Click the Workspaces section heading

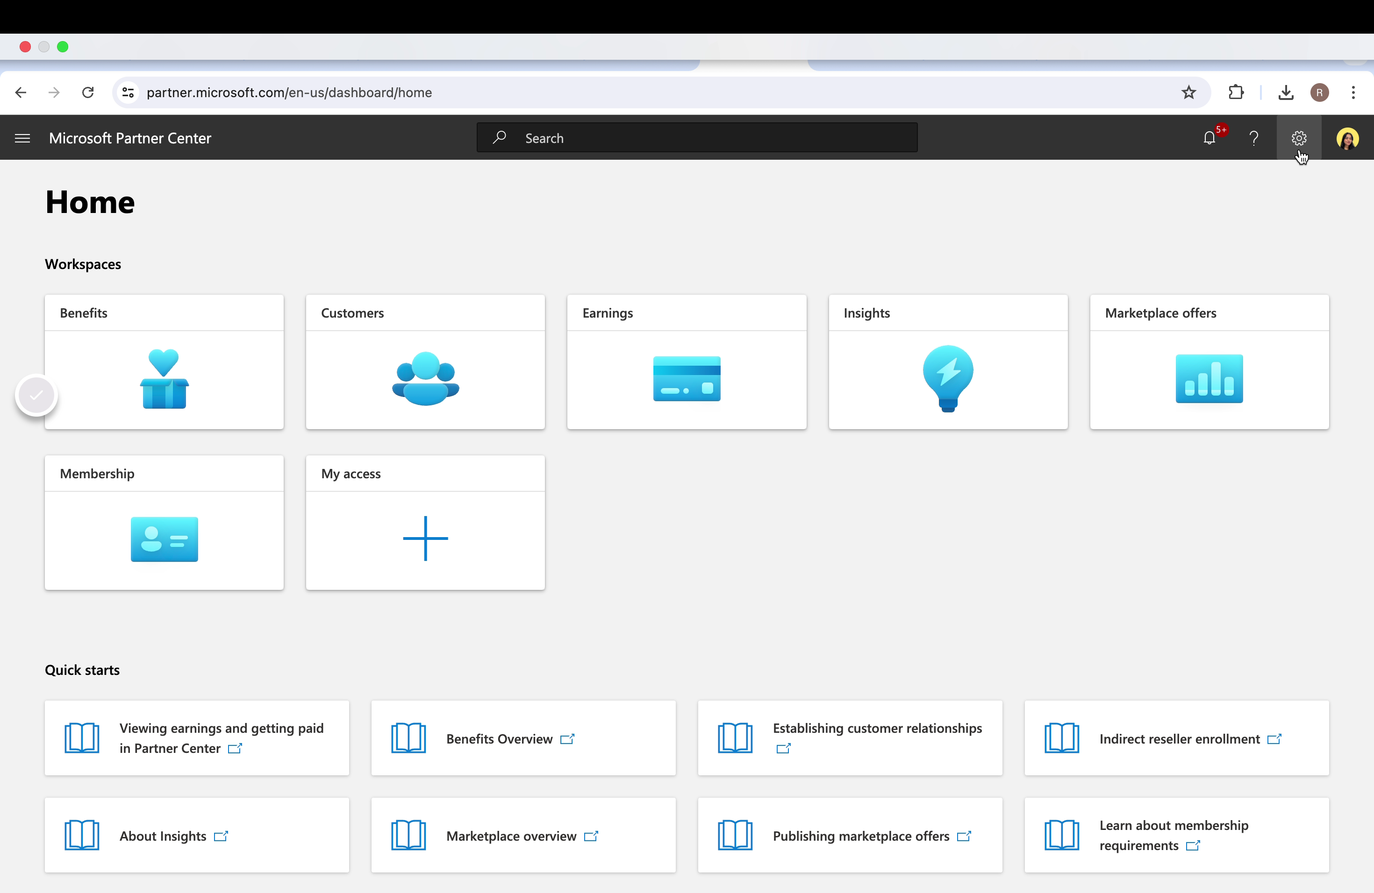click(x=83, y=264)
